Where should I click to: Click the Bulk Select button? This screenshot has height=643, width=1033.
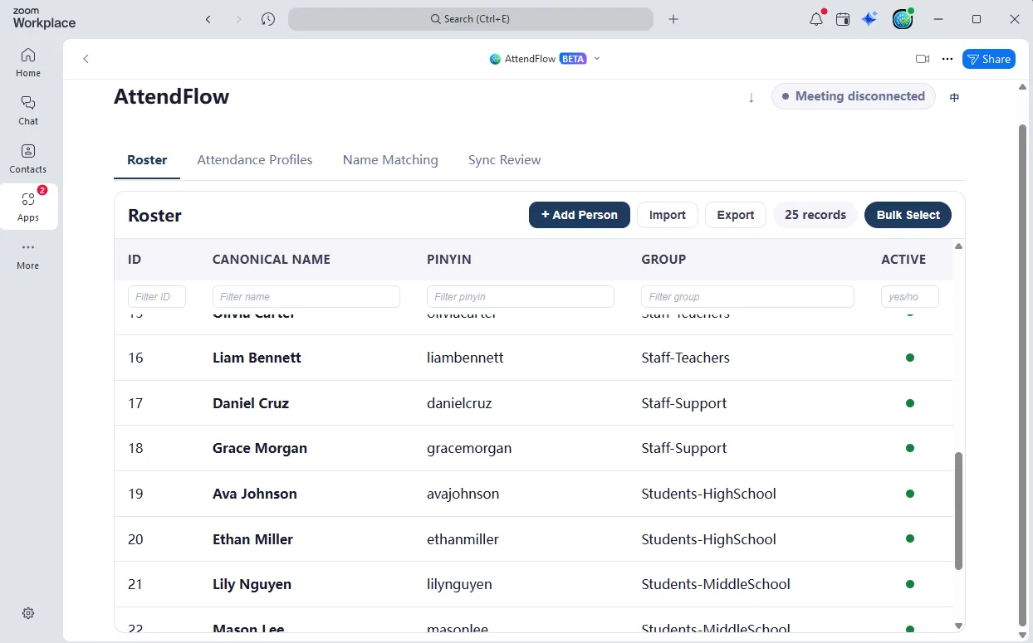(x=908, y=215)
